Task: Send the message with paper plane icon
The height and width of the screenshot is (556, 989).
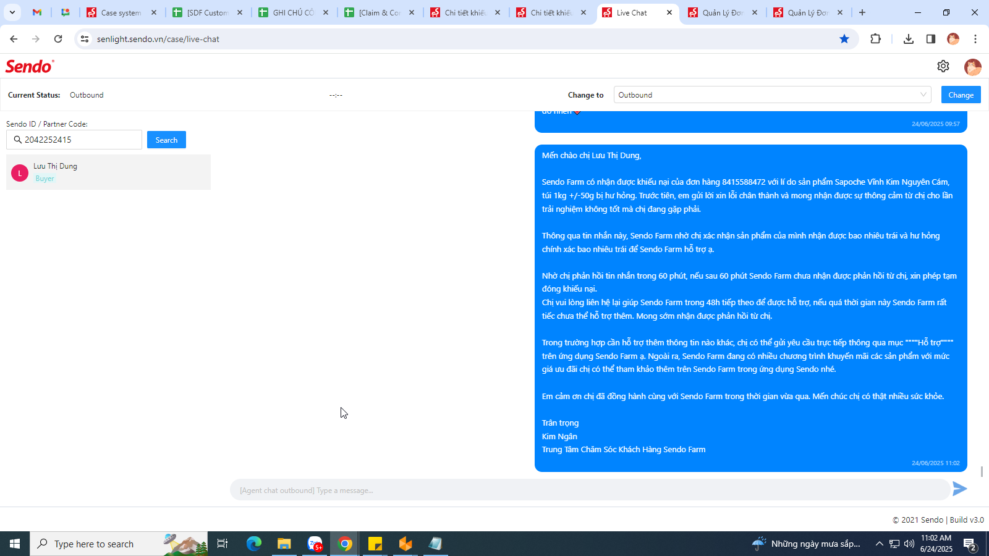Action: coord(959,489)
